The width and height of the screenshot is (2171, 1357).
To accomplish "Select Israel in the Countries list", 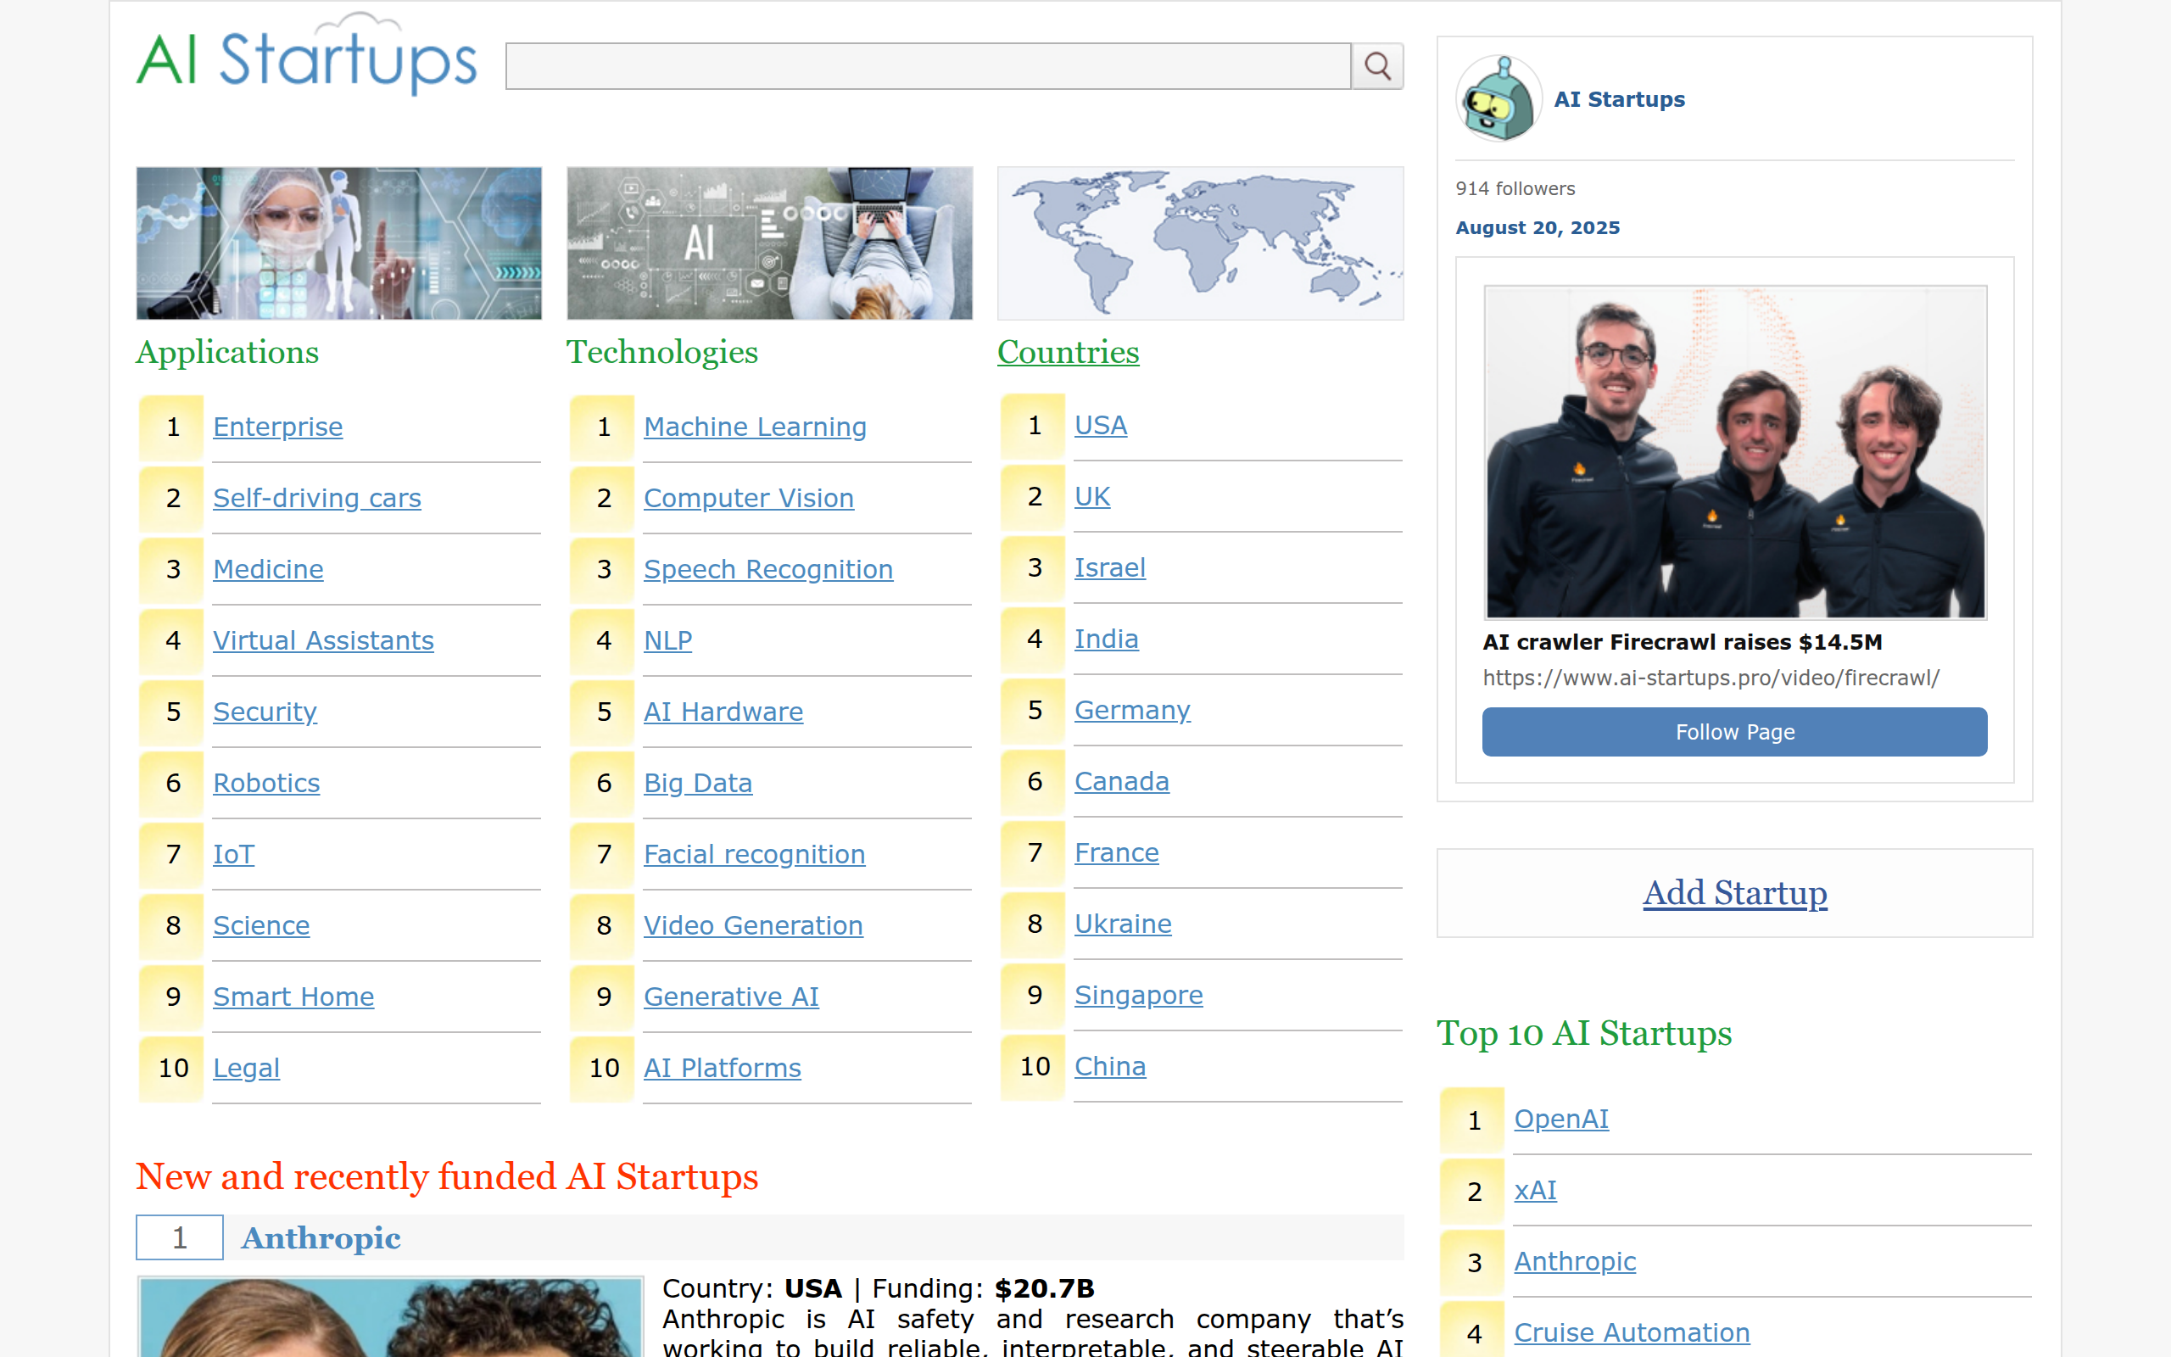I will pyautogui.click(x=1110, y=567).
